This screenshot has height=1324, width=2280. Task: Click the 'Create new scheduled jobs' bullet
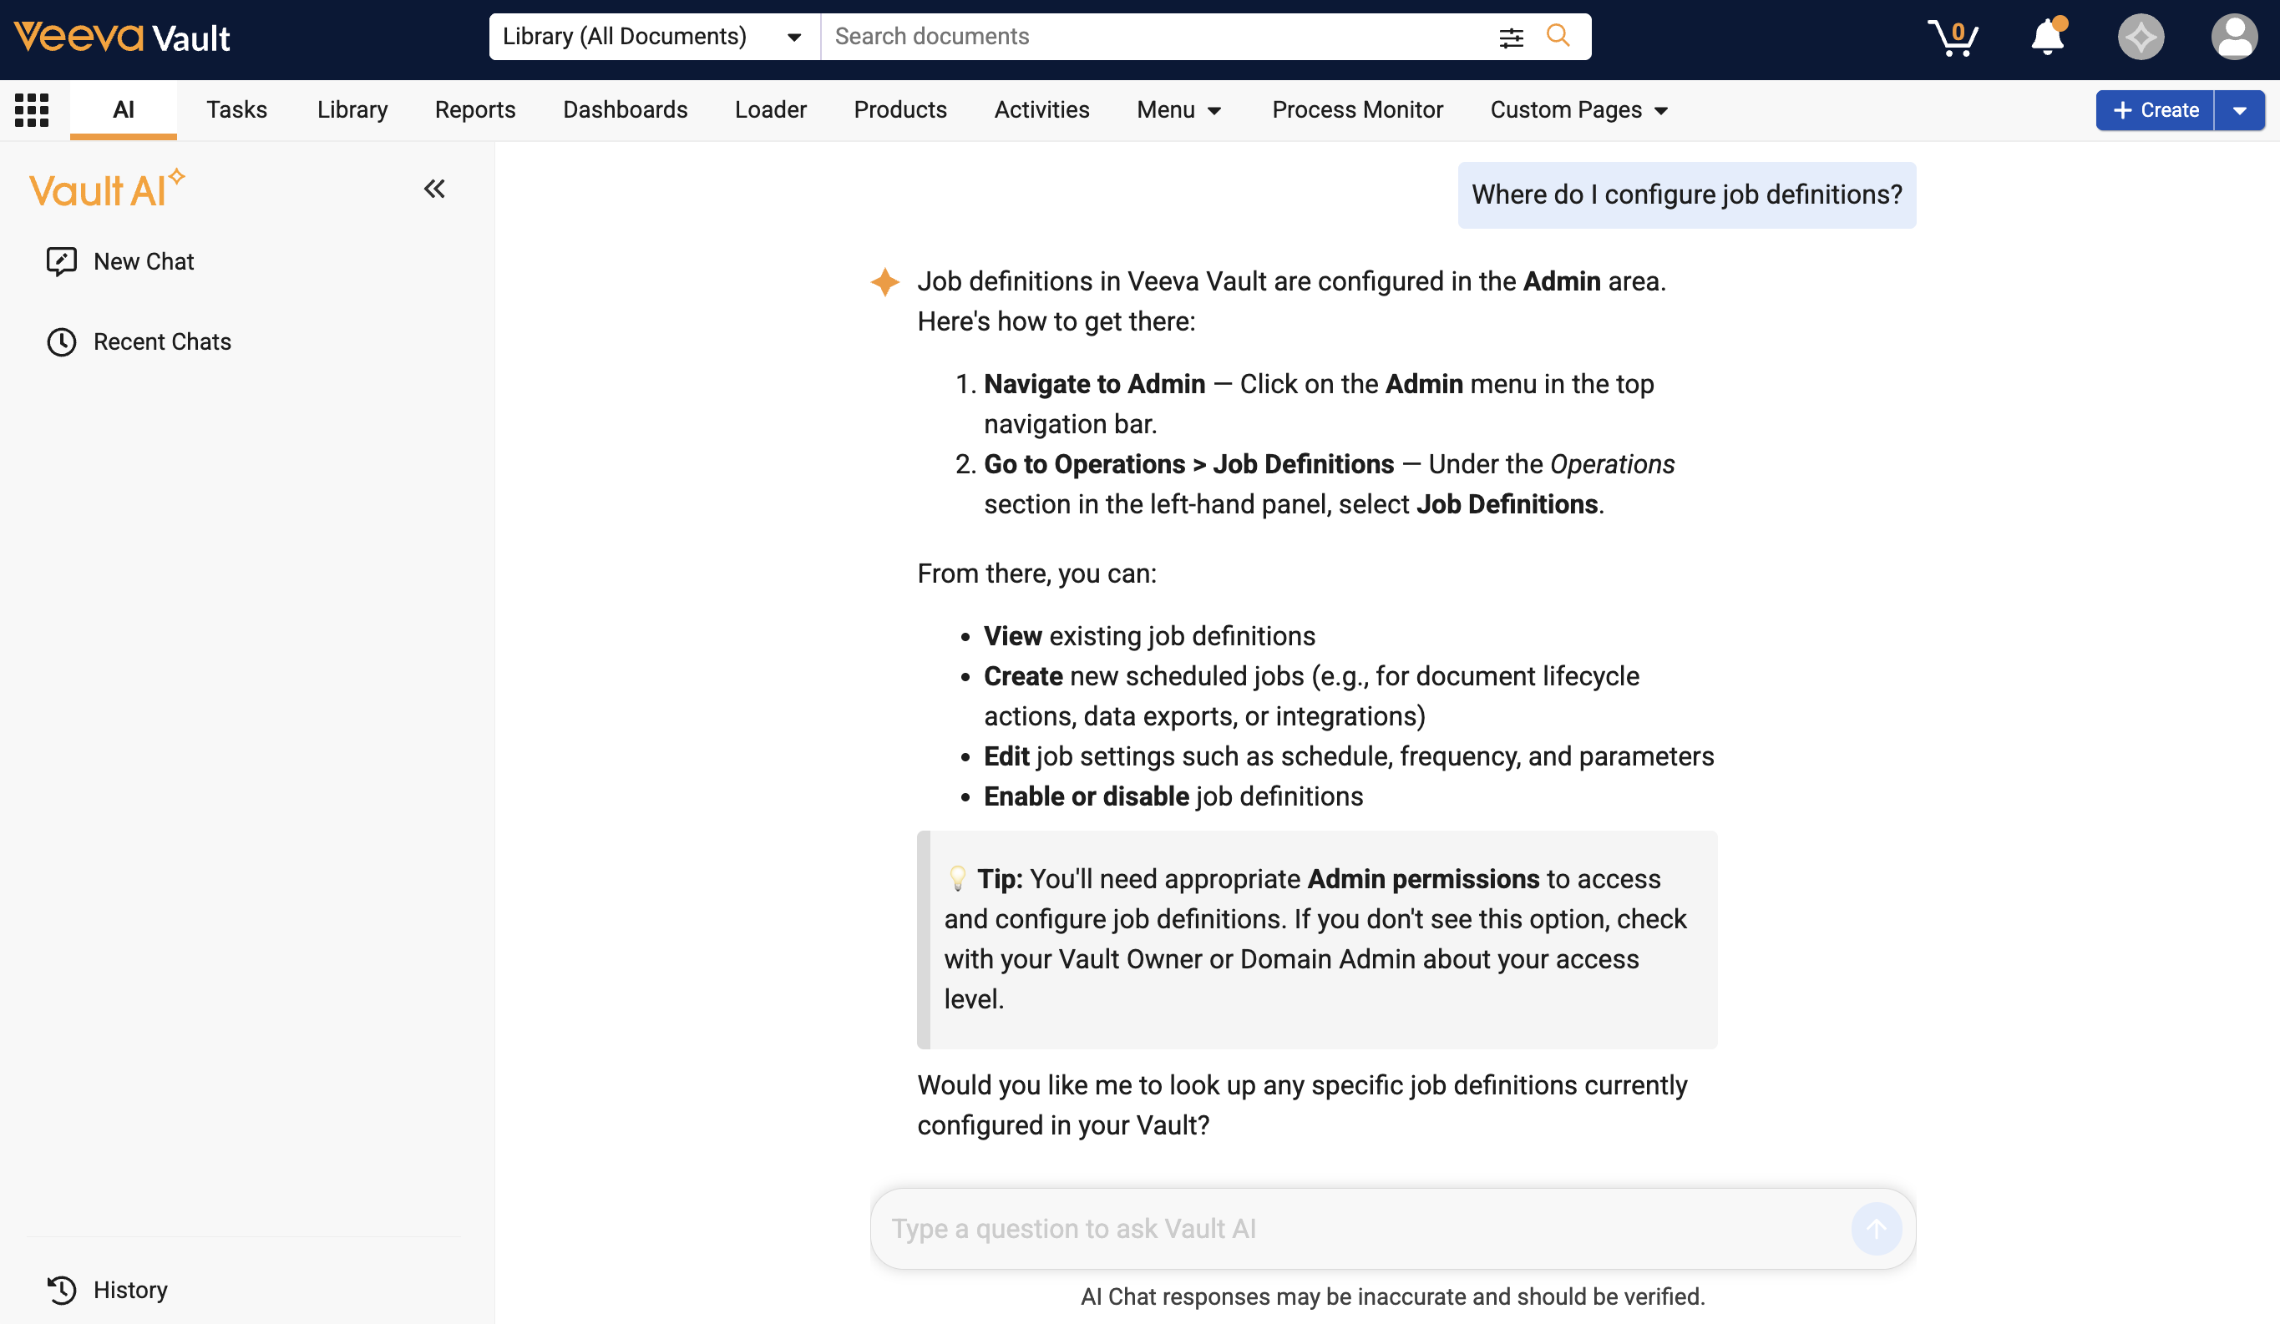click(x=1311, y=695)
